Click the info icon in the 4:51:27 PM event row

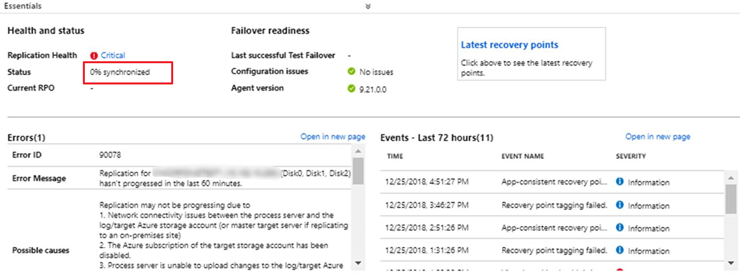pyautogui.click(x=620, y=182)
